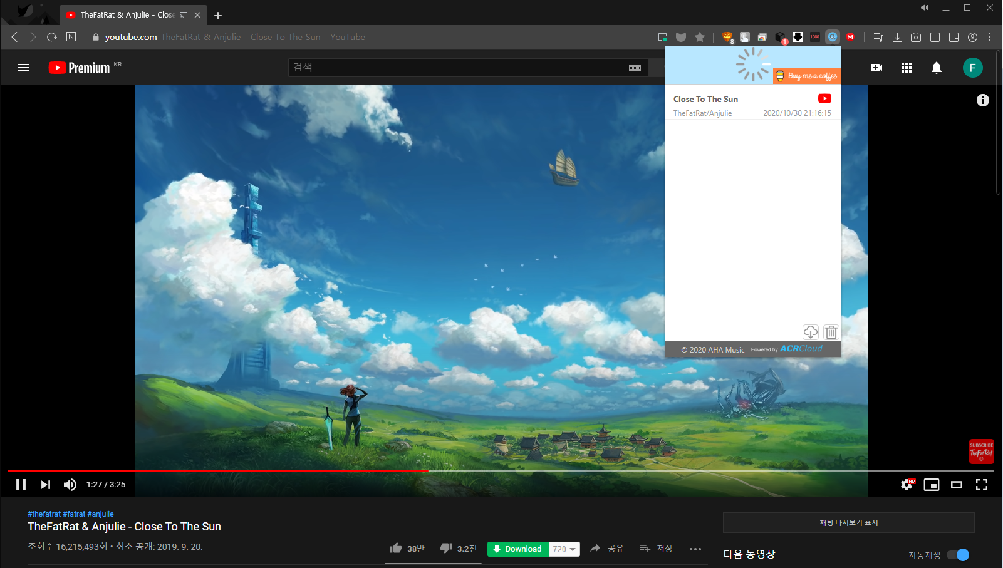Viewport: 1003px width, 568px height.
Task: View site security lock info
Action: click(x=96, y=37)
